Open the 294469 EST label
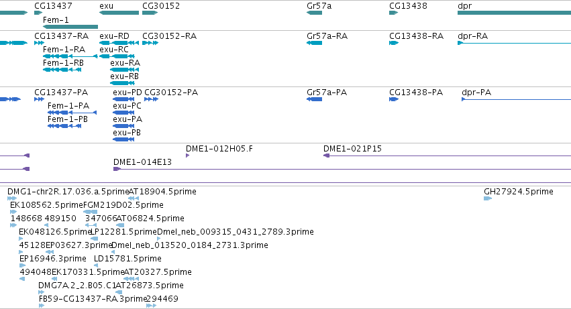This screenshot has width=571, height=309. point(162,299)
